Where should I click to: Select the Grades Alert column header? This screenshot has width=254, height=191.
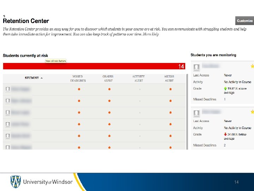click(108, 79)
